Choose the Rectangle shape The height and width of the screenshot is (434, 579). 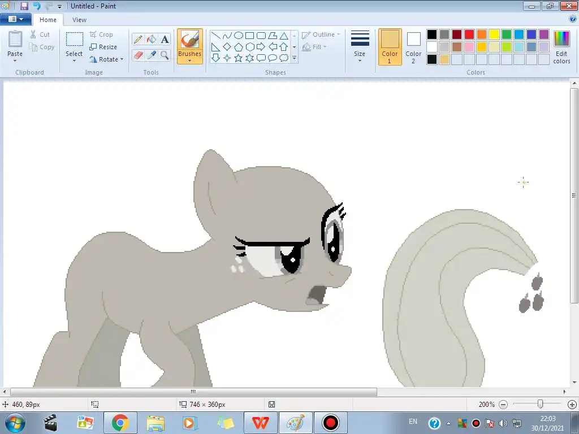(x=249, y=36)
